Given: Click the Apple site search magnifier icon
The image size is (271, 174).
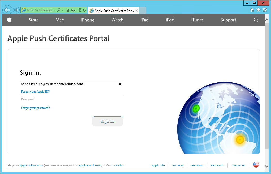Looking at the screenshot, I should 256,20.
